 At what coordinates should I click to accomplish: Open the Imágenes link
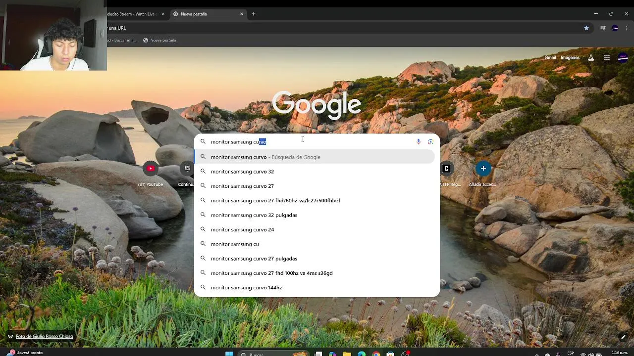pos(570,58)
